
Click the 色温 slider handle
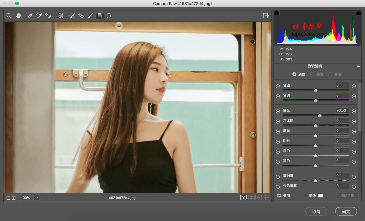316,90
